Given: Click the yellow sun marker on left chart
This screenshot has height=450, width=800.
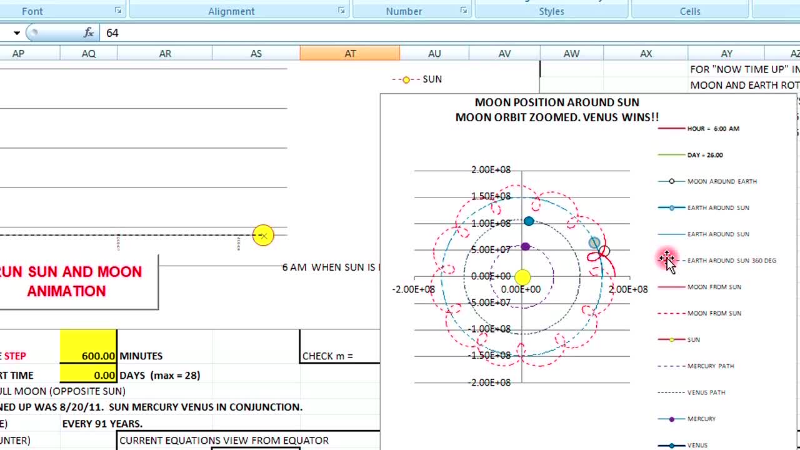Looking at the screenshot, I should coord(263,235).
